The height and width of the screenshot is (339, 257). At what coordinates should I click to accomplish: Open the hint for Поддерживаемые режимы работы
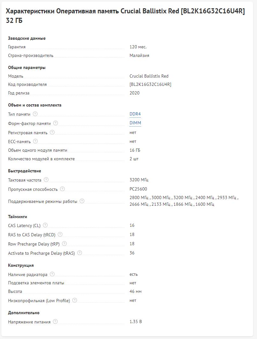tap(82, 201)
